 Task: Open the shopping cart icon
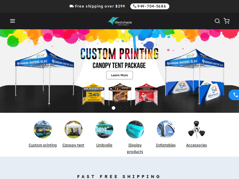click(227, 21)
